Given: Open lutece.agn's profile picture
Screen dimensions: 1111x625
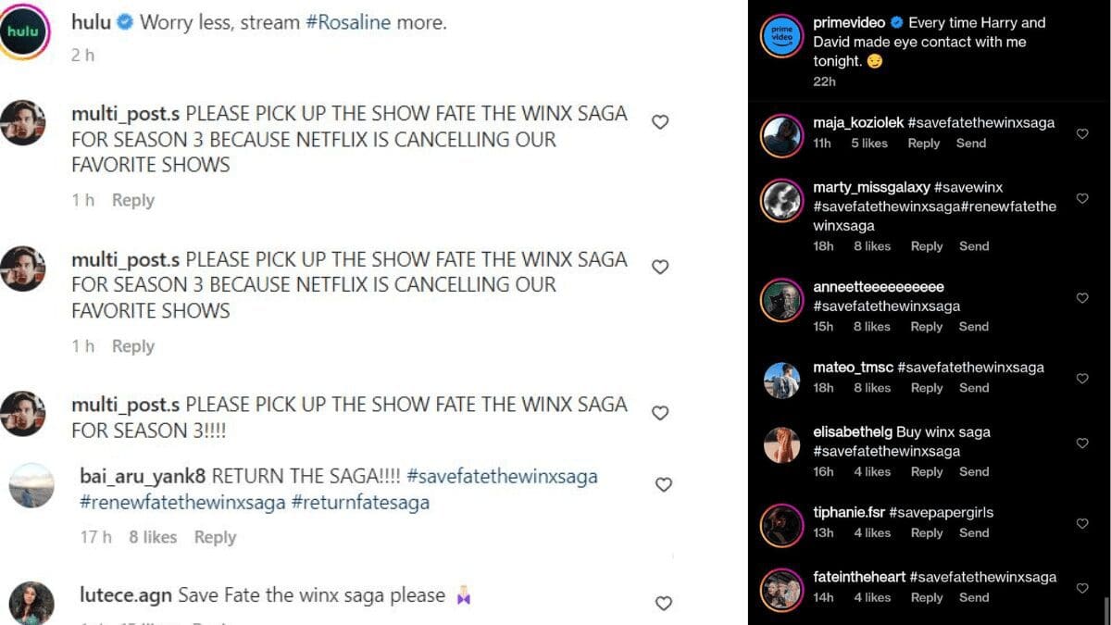Looking at the screenshot, I should (x=31, y=603).
